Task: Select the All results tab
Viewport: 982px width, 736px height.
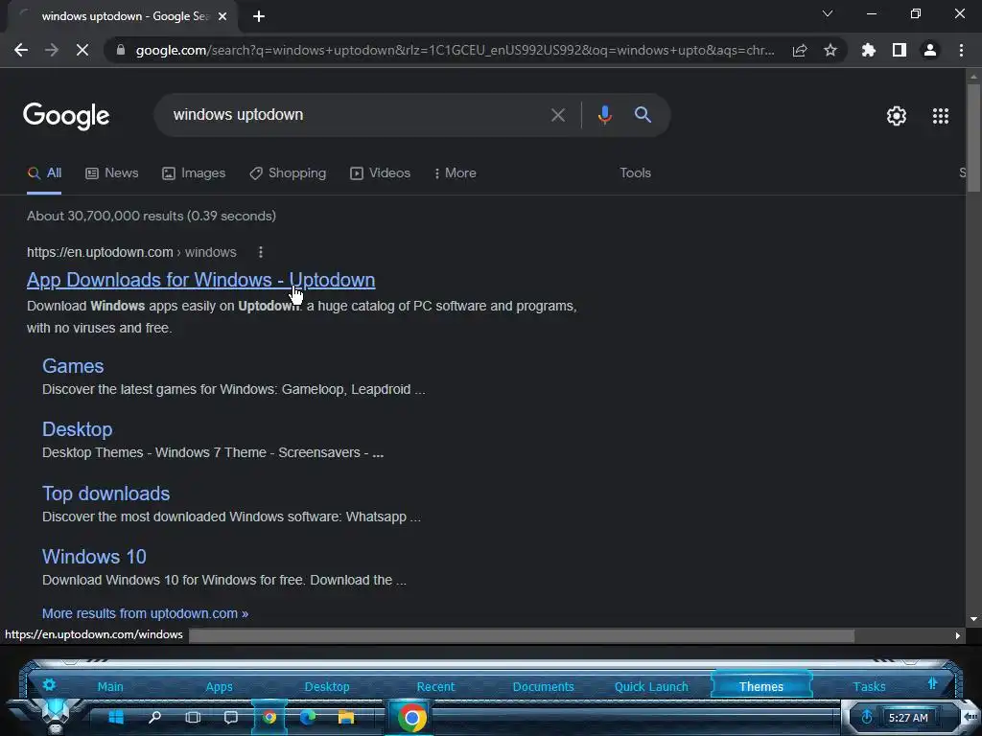Action: 44,172
